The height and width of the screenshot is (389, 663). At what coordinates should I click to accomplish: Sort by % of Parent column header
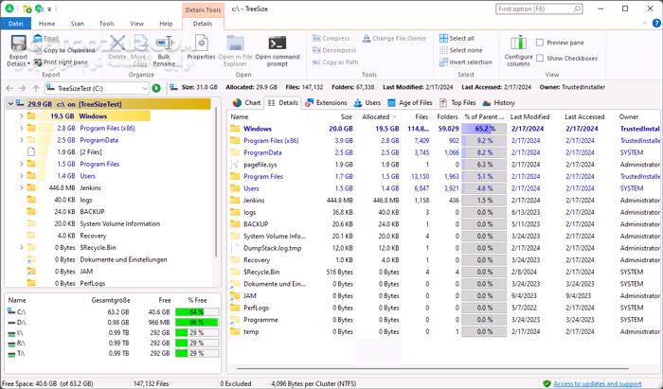pos(484,116)
